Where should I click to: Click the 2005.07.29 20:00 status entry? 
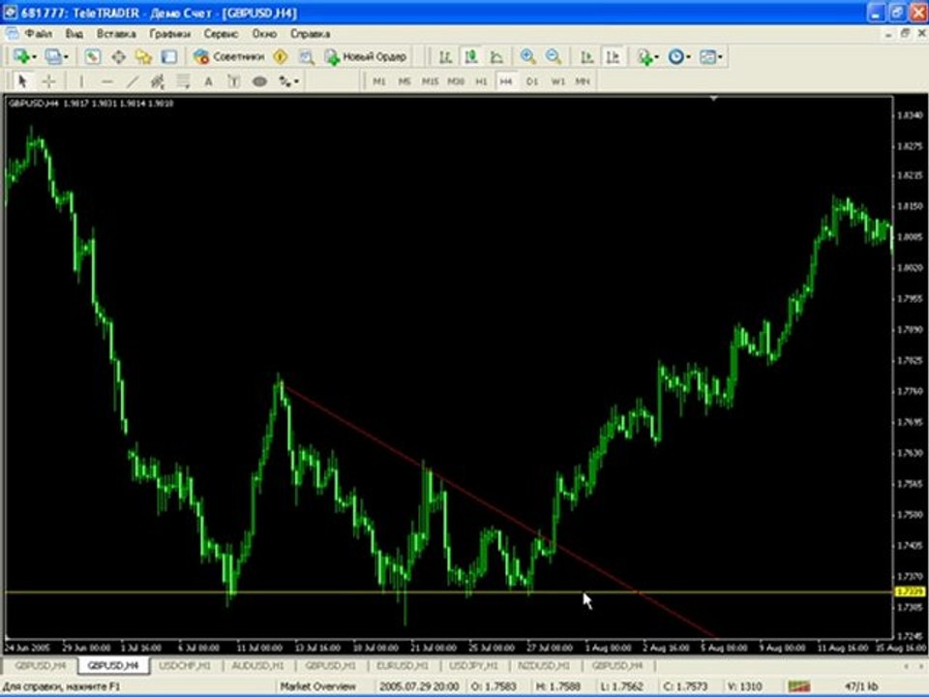tap(419, 686)
